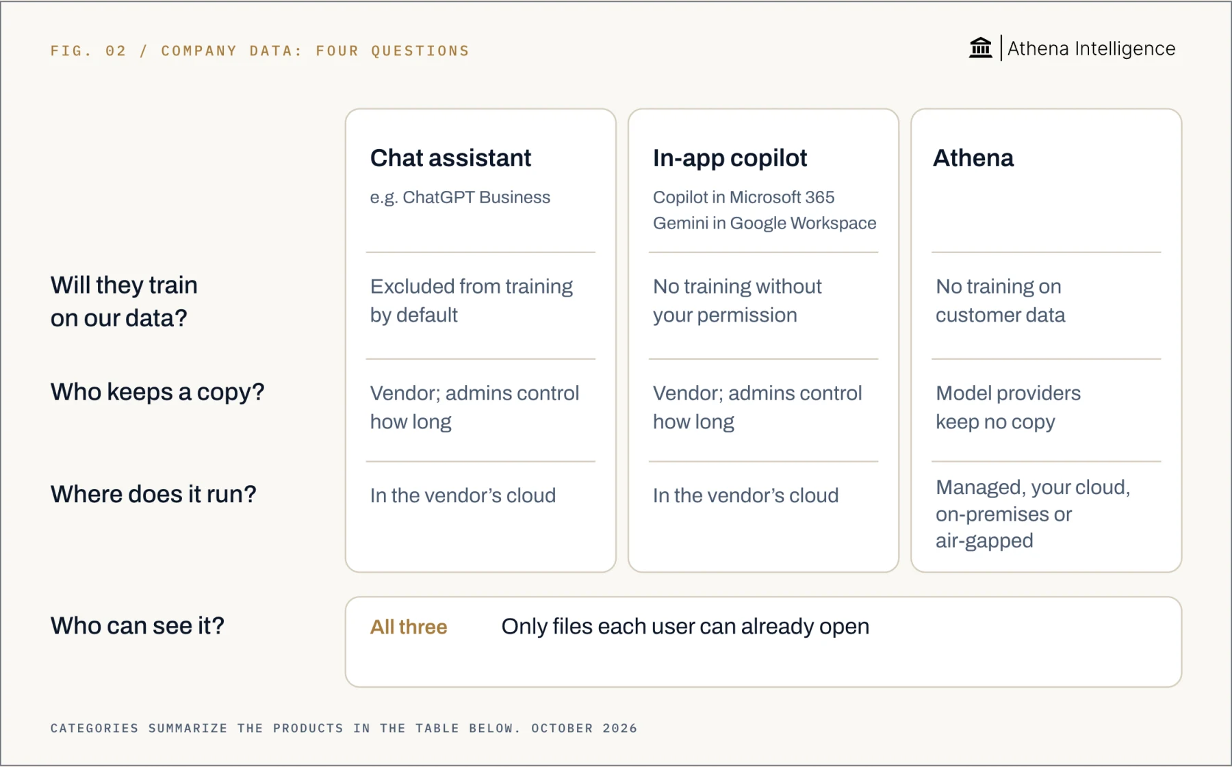Click the "Chat assistant" column title
1232x767 pixels.
coord(450,158)
